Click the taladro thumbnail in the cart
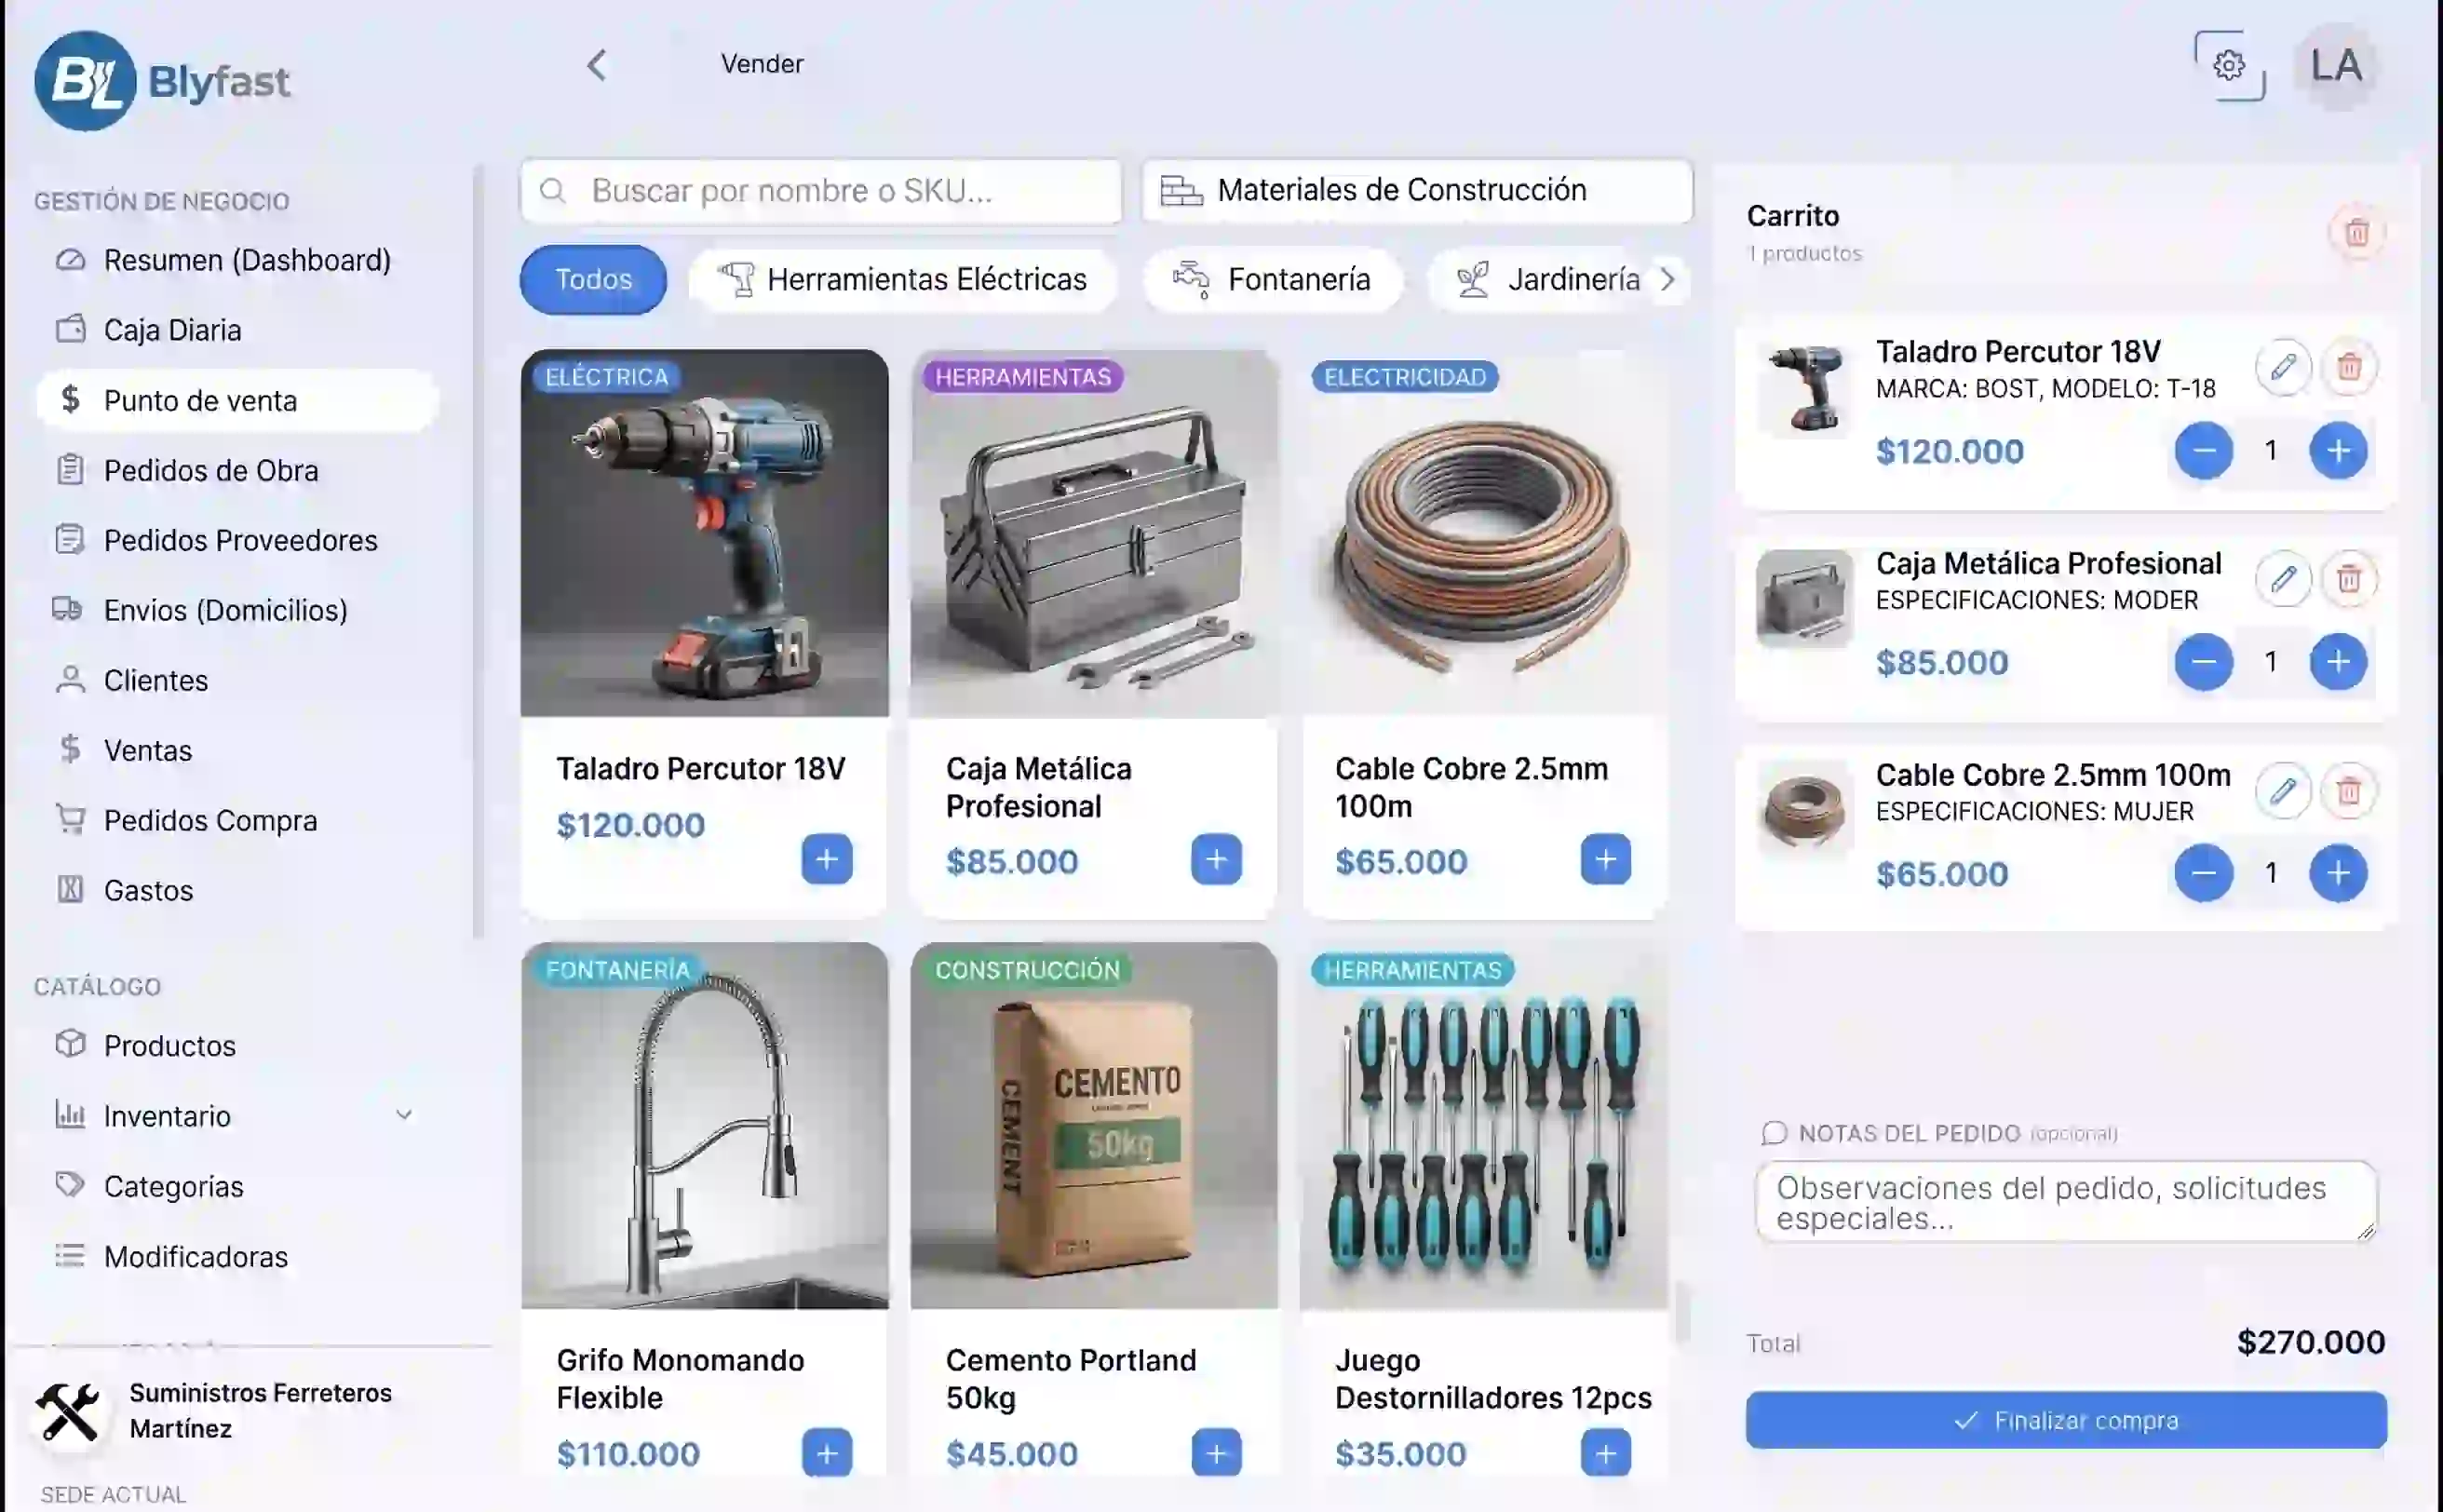This screenshot has width=2443, height=1512. [x=1805, y=388]
